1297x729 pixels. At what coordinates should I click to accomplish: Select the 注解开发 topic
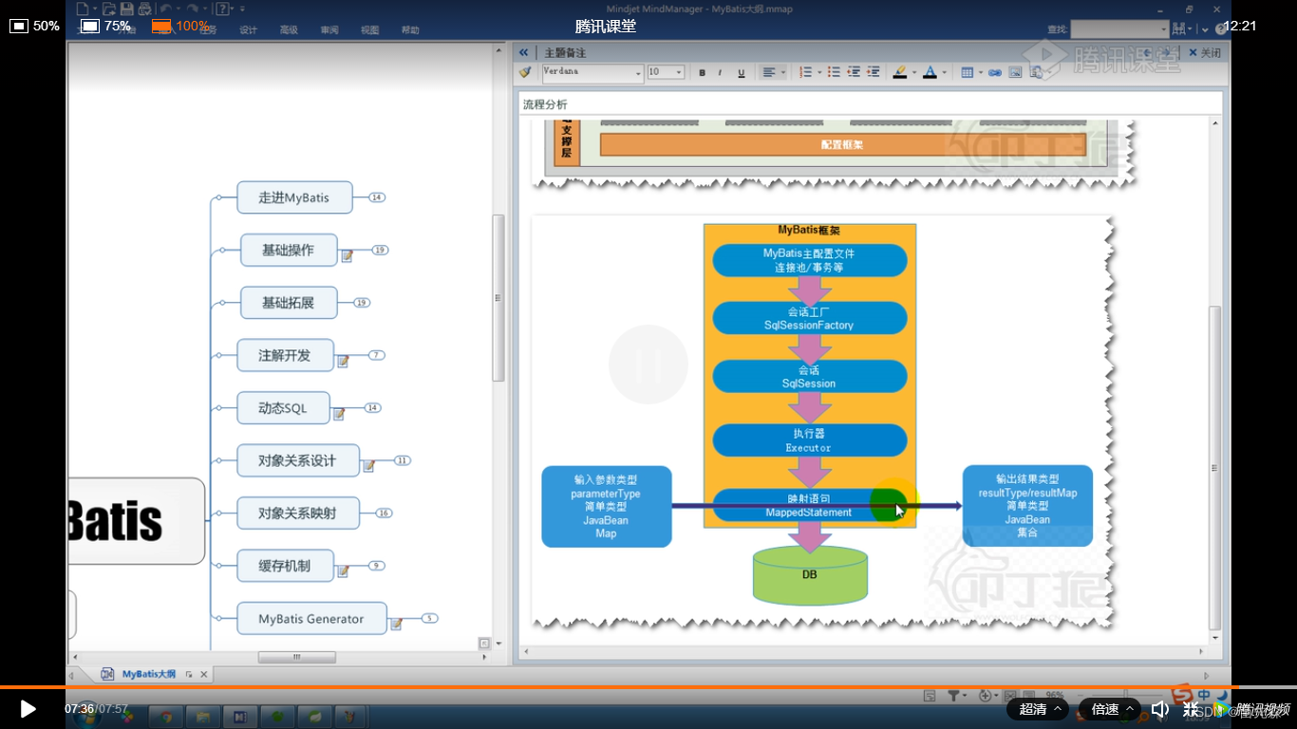[x=285, y=355]
